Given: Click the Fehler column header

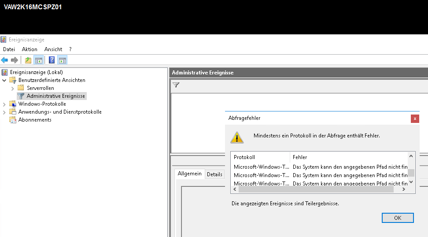Looking at the screenshot, I should pyautogui.click(x=349, y=157).
